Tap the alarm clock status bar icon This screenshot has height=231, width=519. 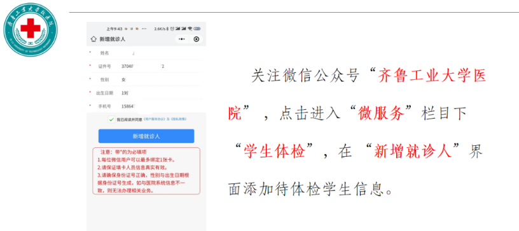(172, 29)
